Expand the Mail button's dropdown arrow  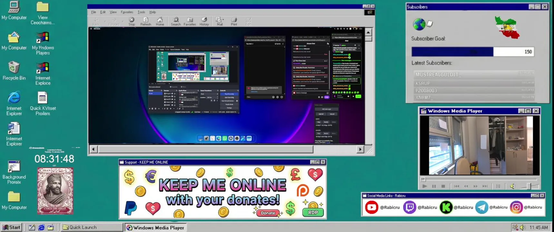[x=223, y=20]
